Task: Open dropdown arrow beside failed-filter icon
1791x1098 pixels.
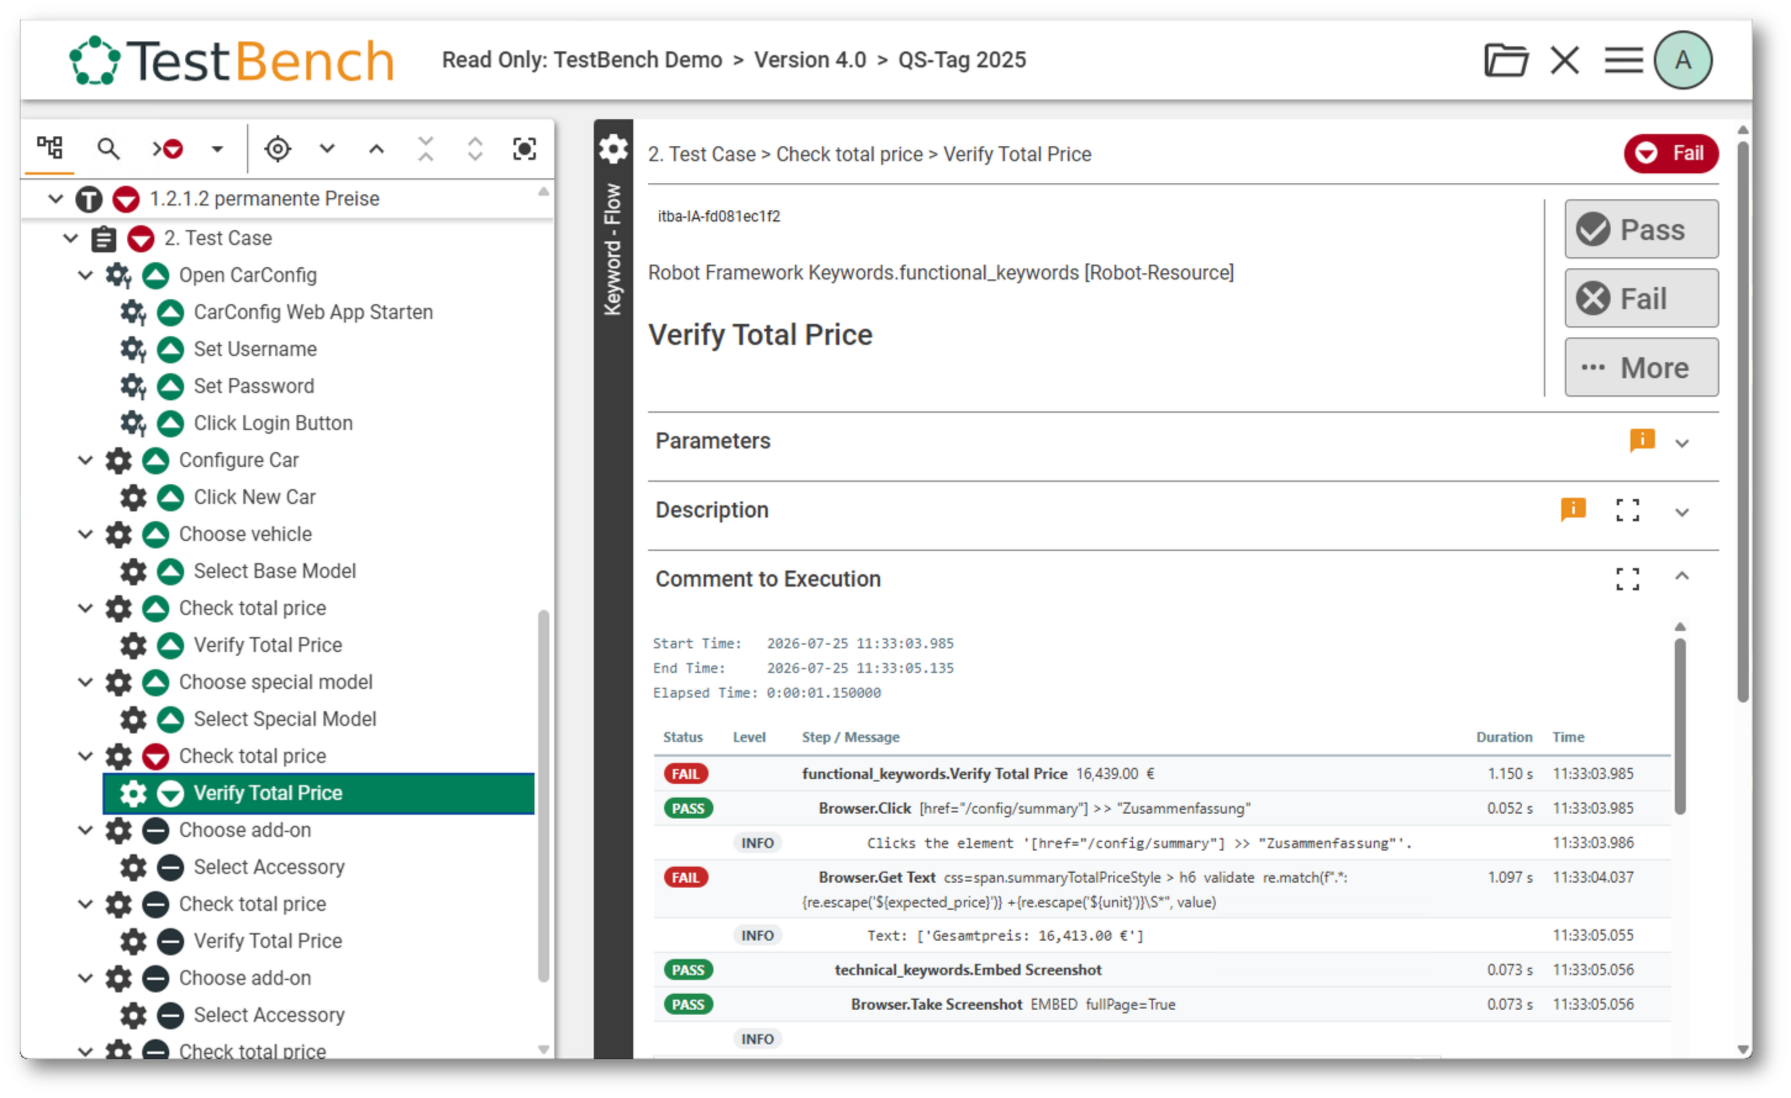Action: pos(217,150)
